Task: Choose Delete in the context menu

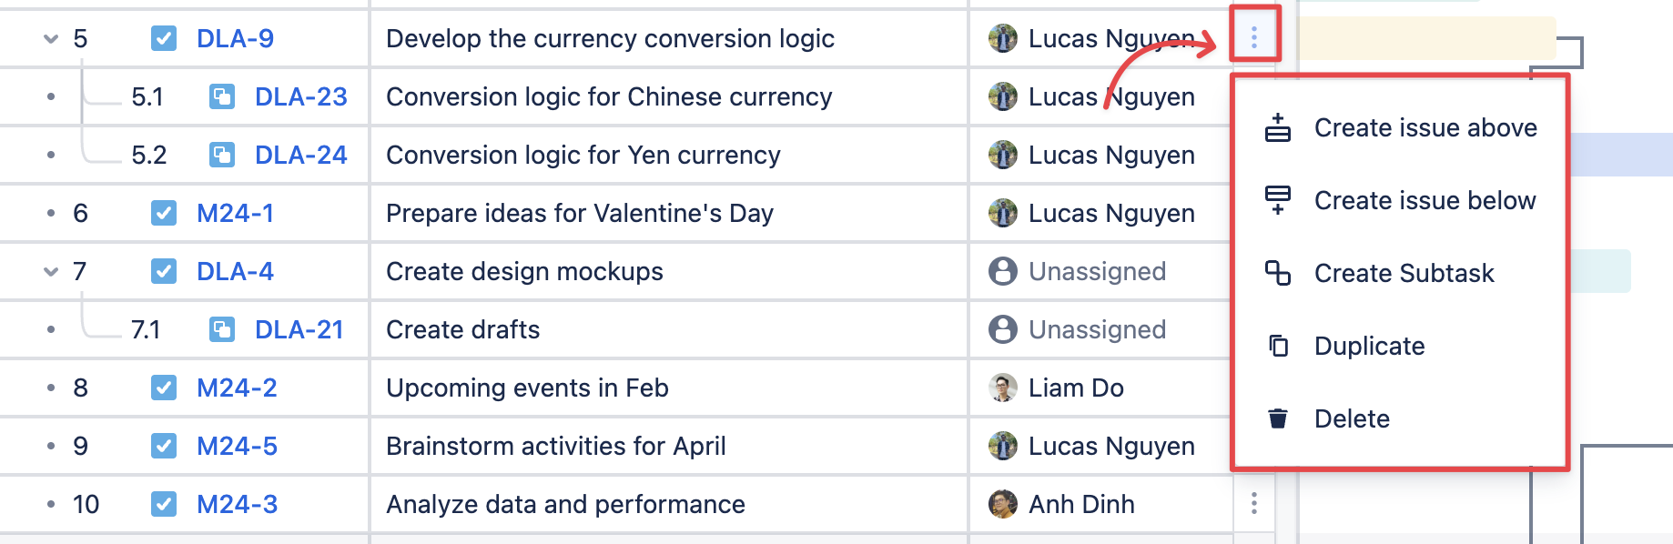Action: tap(1352, 418)
